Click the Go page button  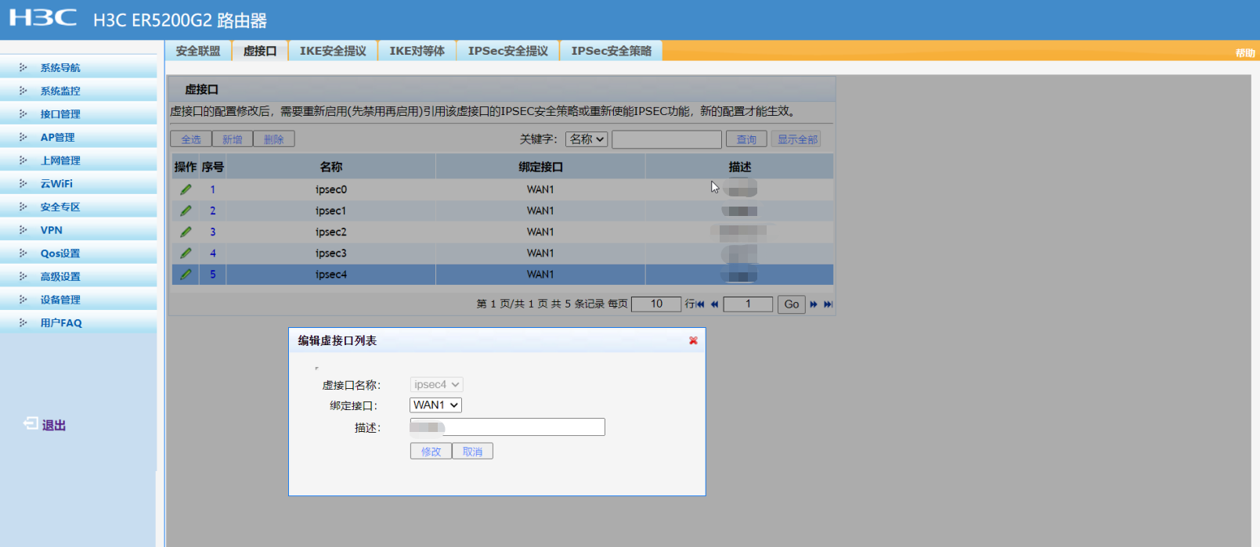tap(791, 304)
